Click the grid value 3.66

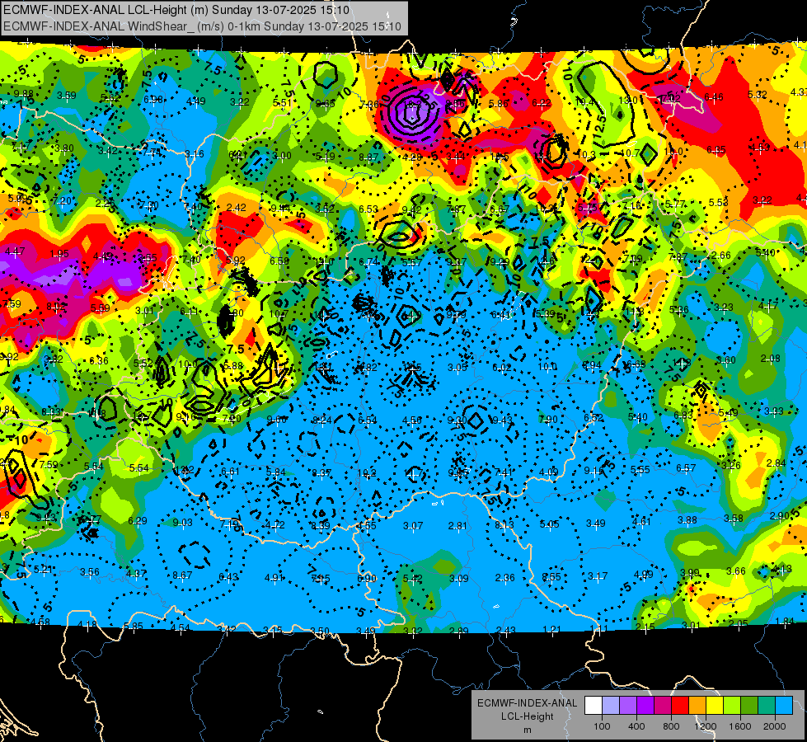[x=736, y=571]
